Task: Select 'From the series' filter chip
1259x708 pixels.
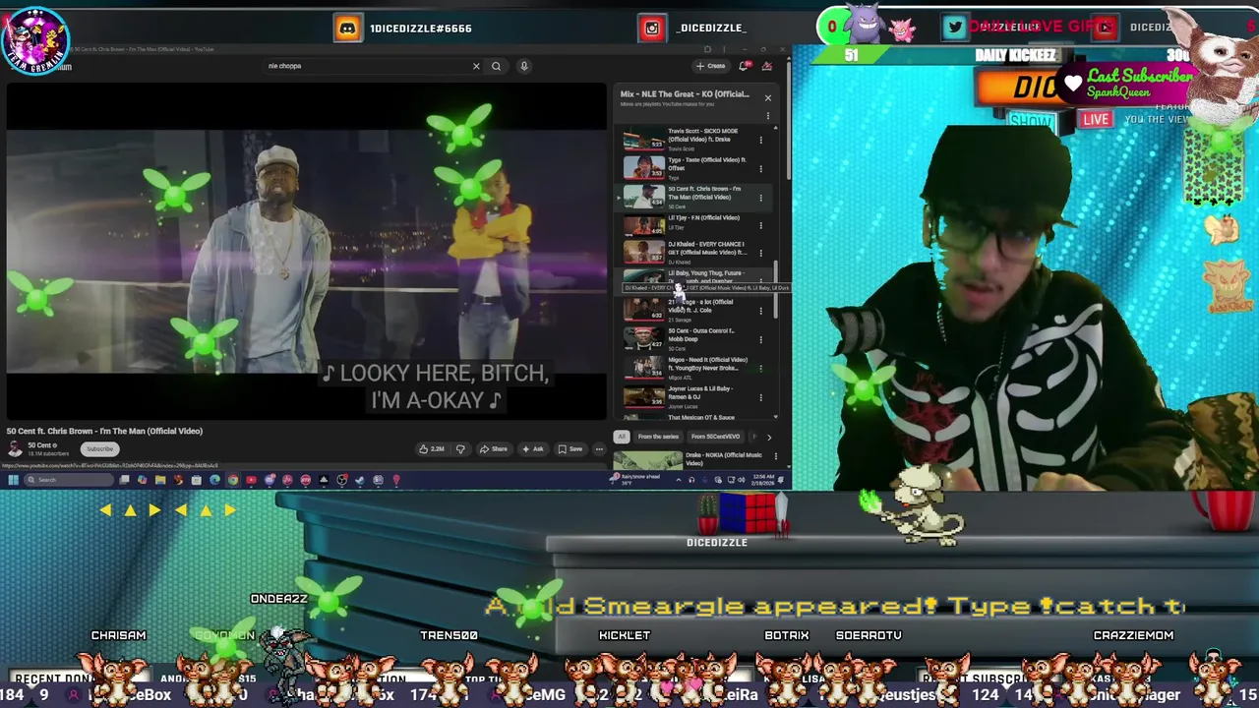Action: point(658,437)
